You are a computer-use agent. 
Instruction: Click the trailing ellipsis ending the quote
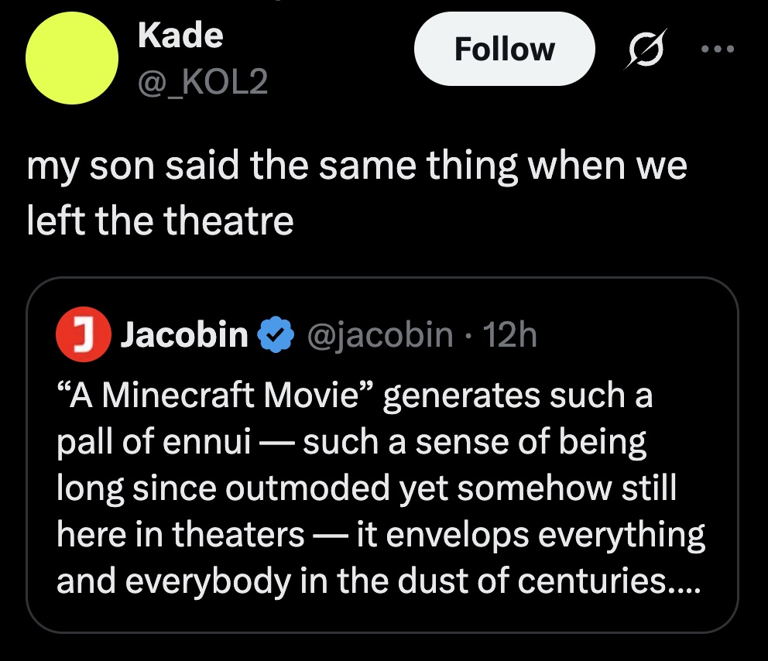point(684,581)
